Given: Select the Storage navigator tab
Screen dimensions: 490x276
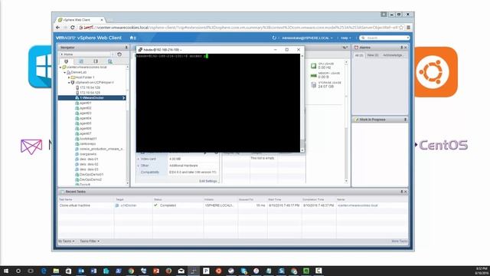Looking at the screenshot, I should (x=96, y=61).
